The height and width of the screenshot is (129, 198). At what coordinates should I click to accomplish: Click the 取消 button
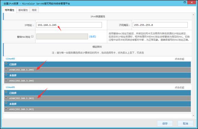pos(185,124)
